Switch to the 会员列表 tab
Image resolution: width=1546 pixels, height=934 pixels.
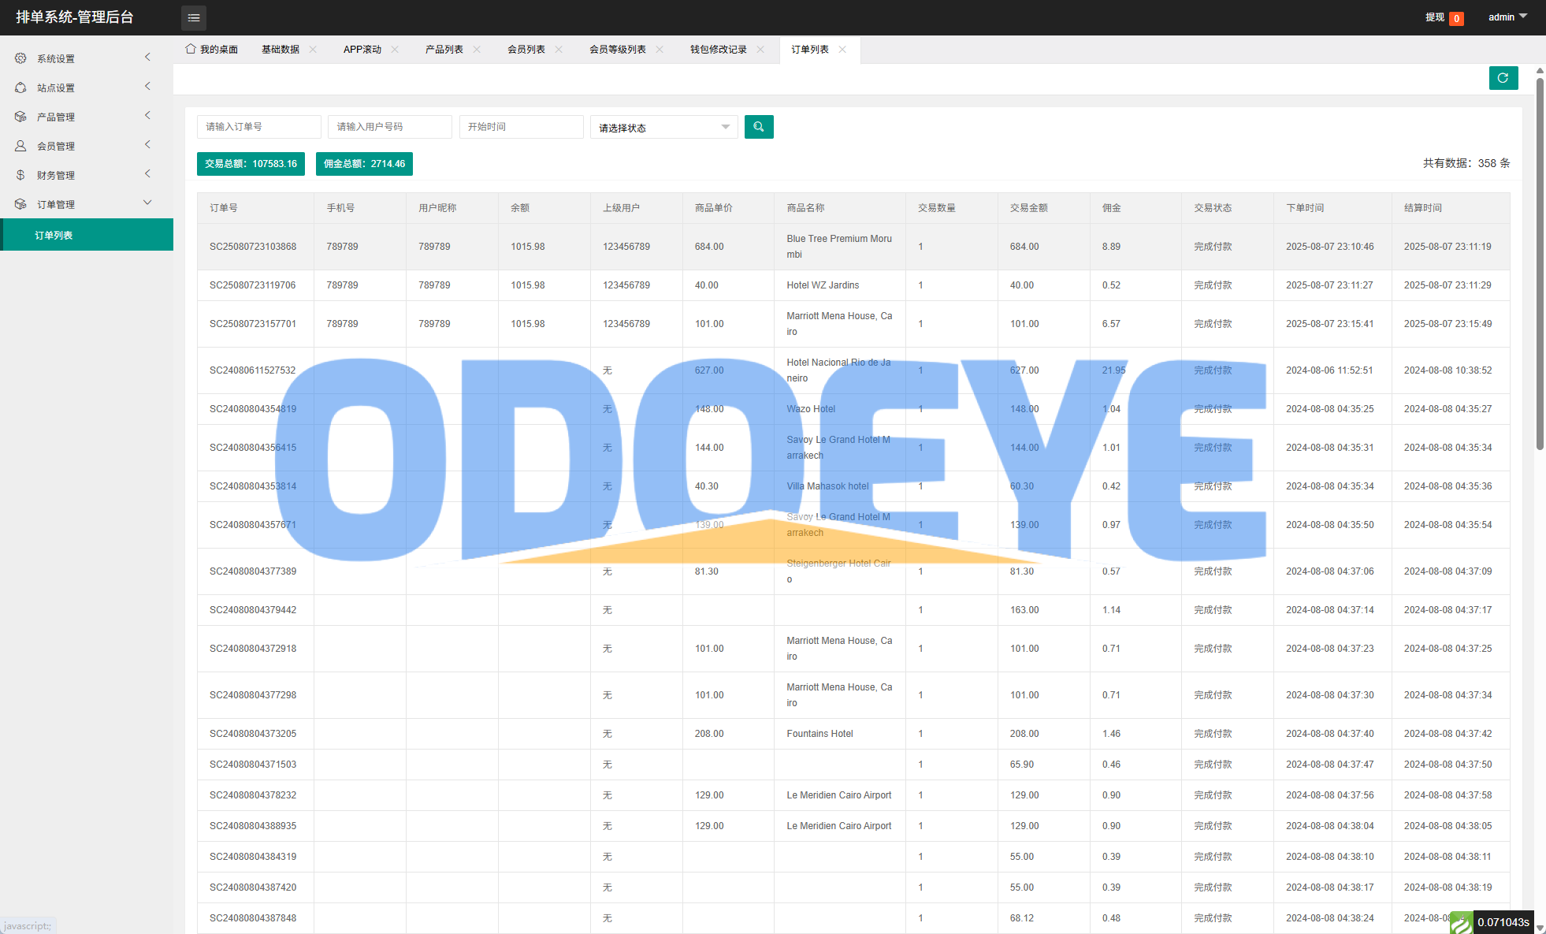click(526, 49)
